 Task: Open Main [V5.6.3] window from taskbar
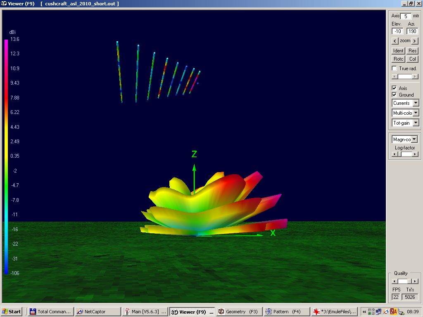(145, 312)
